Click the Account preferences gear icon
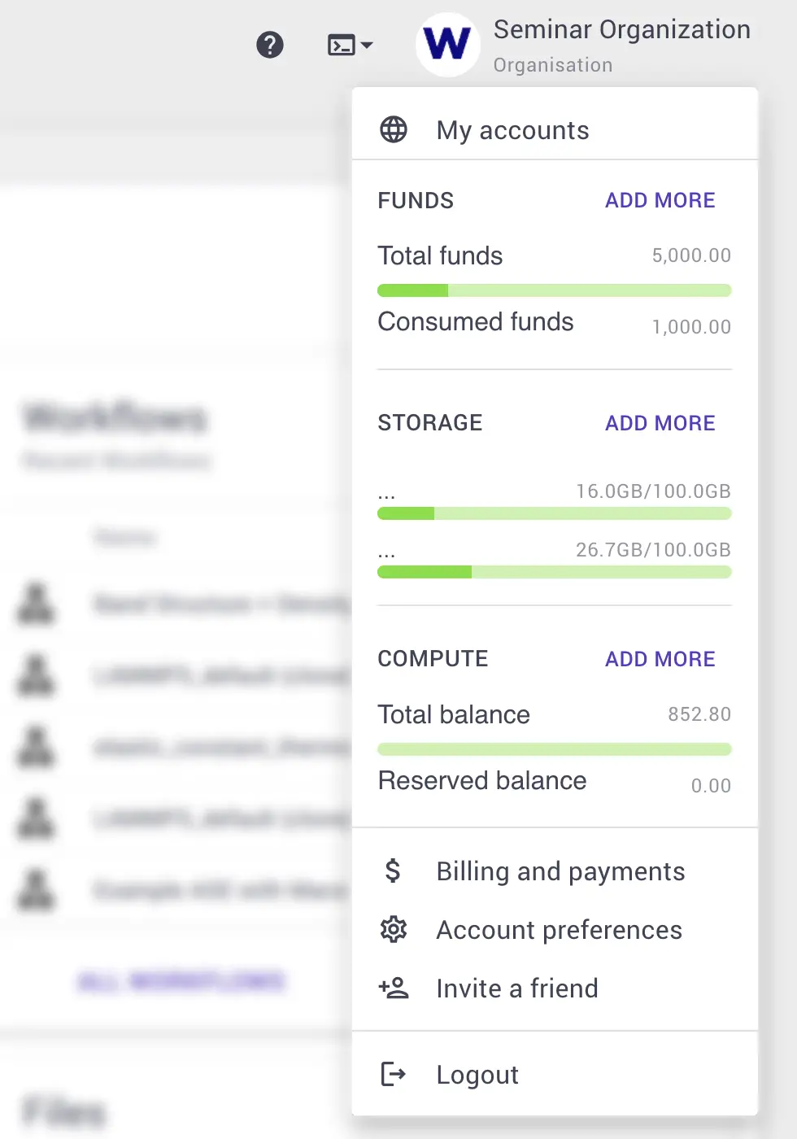 393,929
